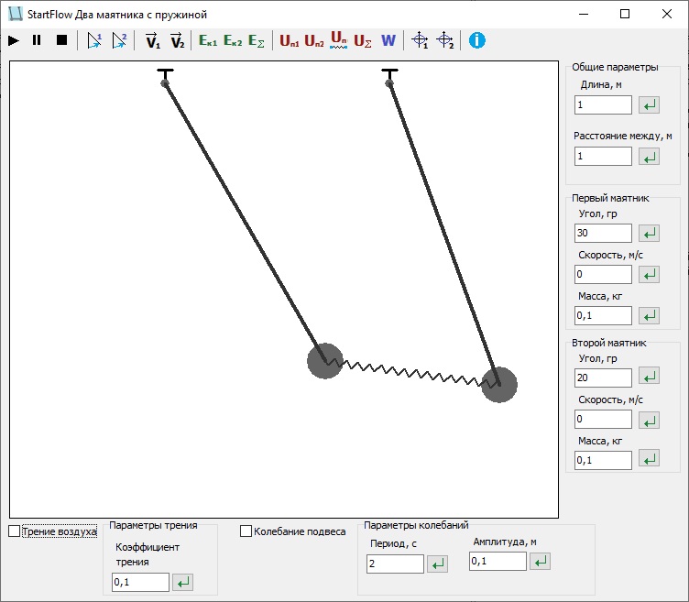The height and width of the screenshot is (602, 689).
Task: Click first pendulum angle field showing 30
Action: [x=603, y=233]
